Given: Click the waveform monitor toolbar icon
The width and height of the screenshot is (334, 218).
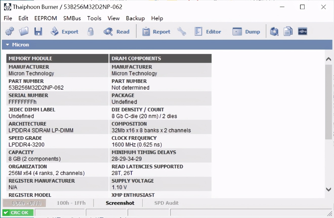Looking at the screenshot, I should click(x=303, y=31).
